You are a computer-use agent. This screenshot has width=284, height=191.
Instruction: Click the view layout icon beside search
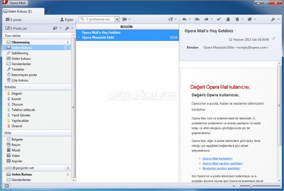click(x=124, y=19)
